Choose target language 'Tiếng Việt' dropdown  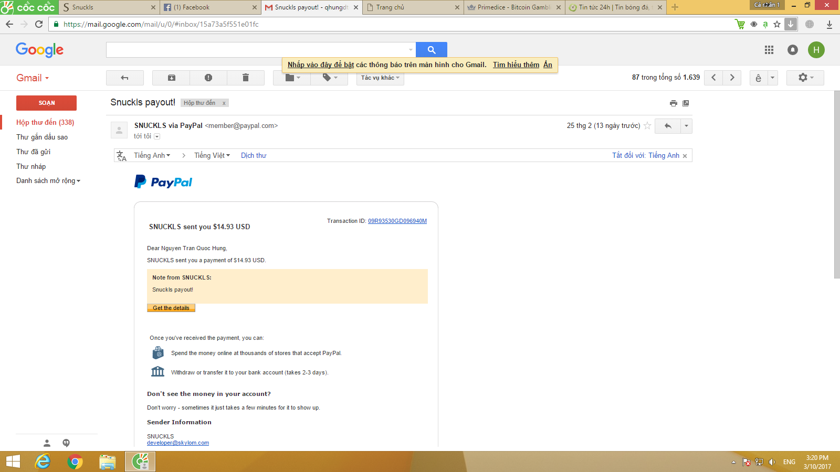(212, 155)
